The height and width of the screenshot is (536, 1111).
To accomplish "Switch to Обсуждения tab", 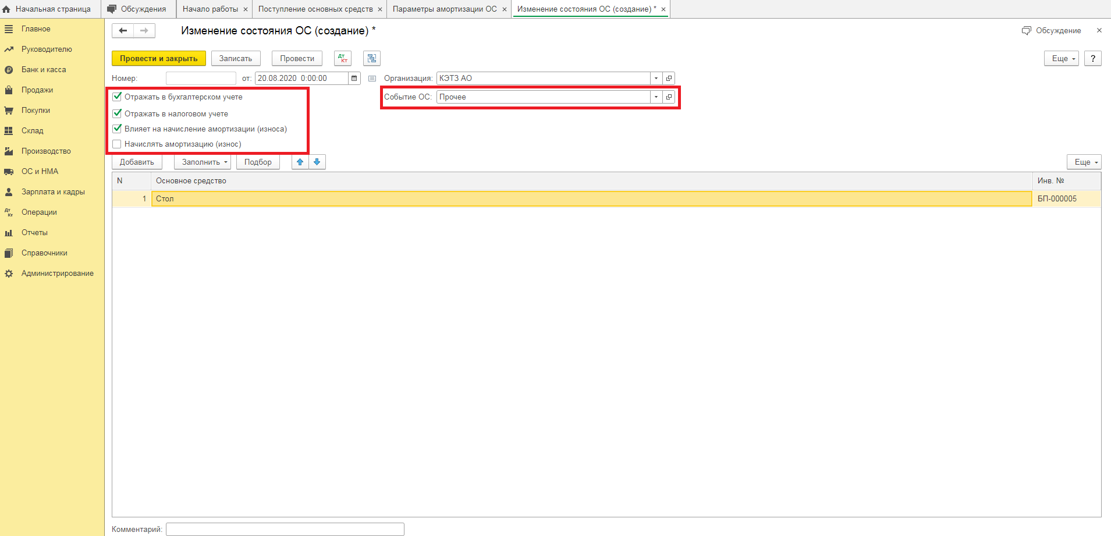I will pos(137,9).
